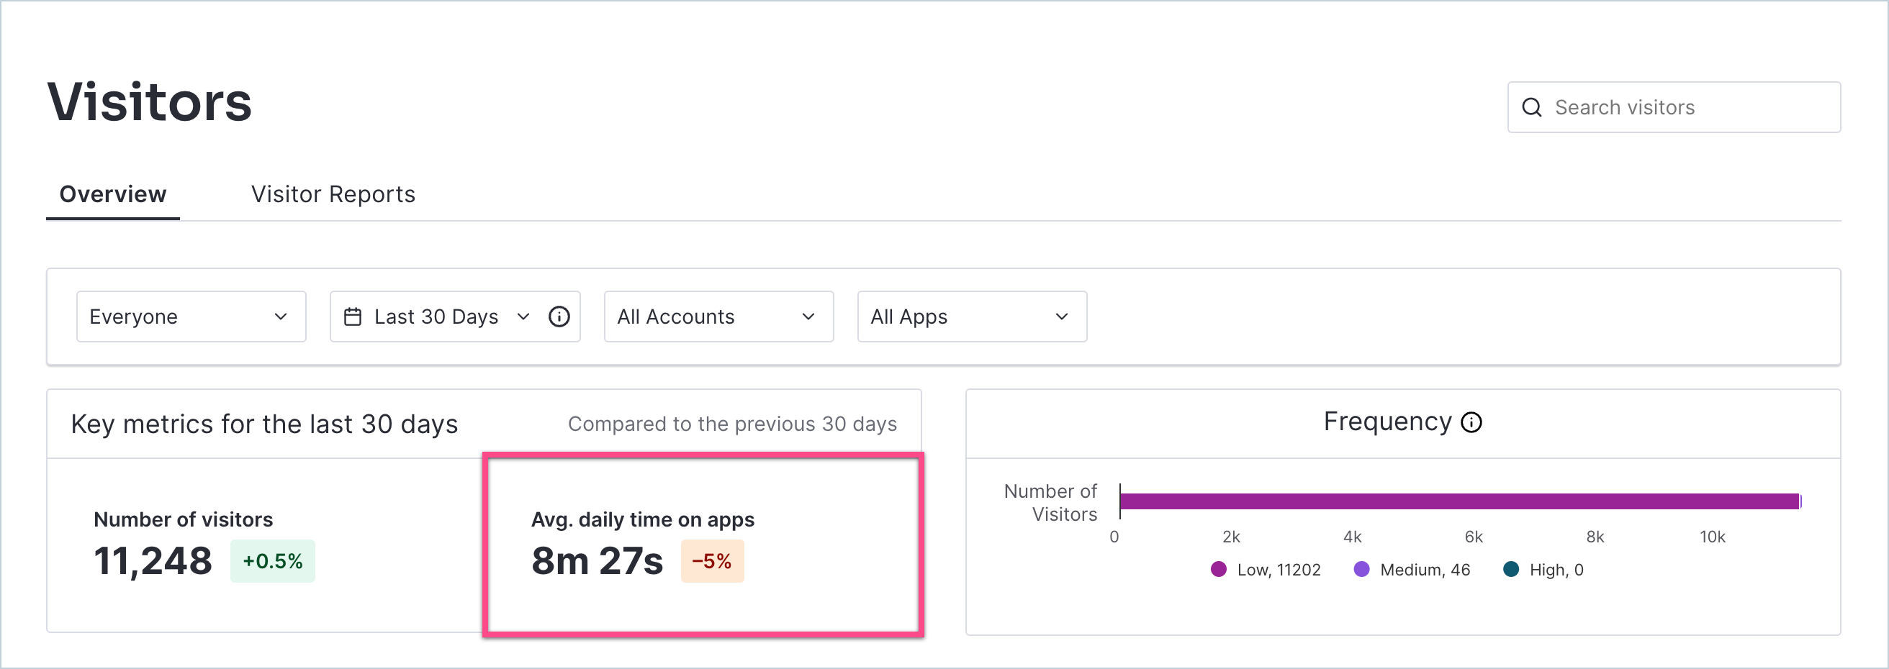Select the 11,248 visitors count
The height and width of the screenshot is (669, 1889).
[153, 561]
